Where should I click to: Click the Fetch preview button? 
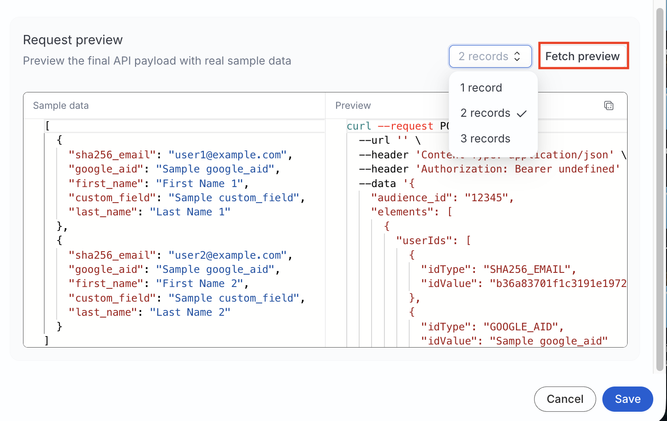coord(582,56)
